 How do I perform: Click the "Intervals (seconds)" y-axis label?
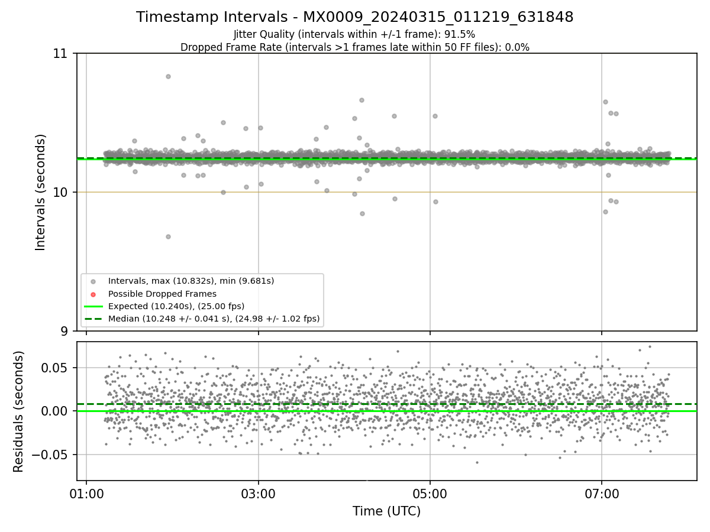[40, 192]
